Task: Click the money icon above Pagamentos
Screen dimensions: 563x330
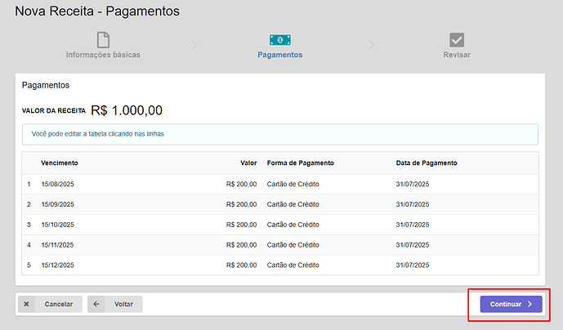Action: [x=280, y=40]
